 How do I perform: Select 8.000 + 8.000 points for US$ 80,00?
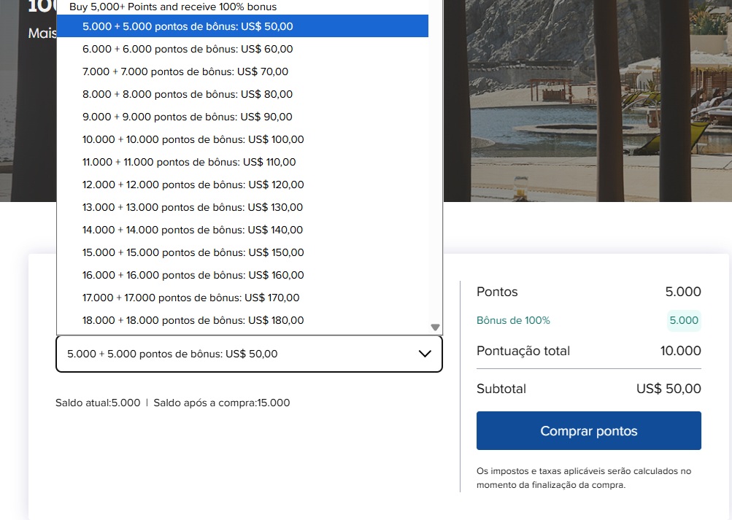click(188, 94)
